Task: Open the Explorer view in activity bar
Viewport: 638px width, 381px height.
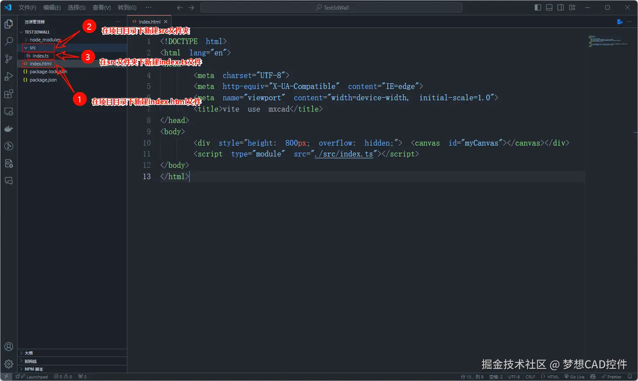Action: coord(9,24)
